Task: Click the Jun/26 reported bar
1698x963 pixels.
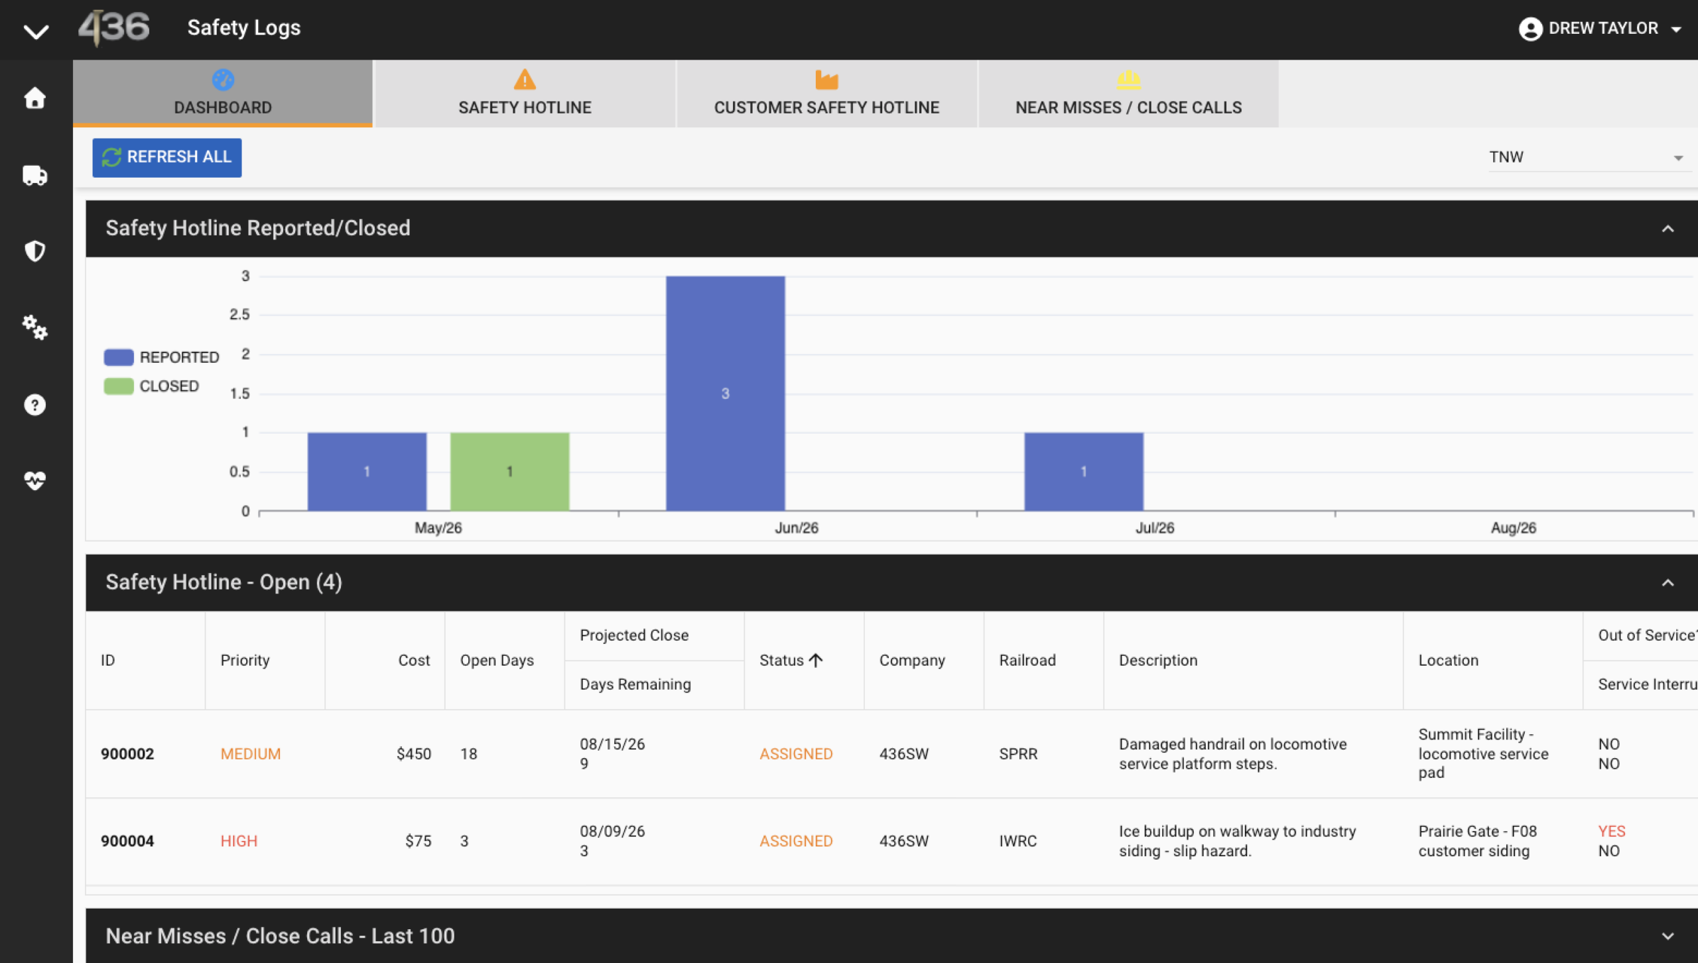Action: pos(725,393)
